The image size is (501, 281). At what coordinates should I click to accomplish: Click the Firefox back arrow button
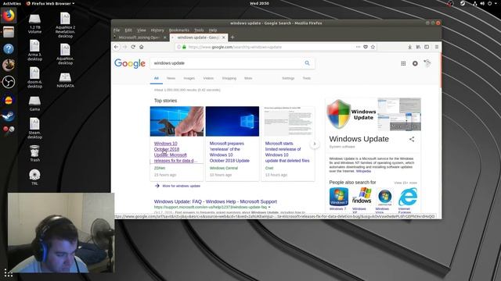click(117, 47)
